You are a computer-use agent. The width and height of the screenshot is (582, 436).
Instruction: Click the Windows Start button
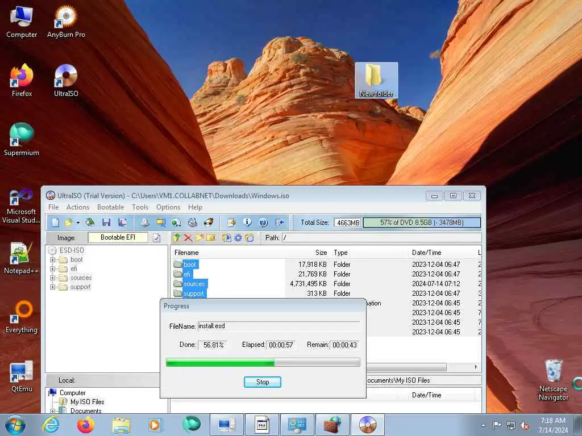click(x=15, y=425)
